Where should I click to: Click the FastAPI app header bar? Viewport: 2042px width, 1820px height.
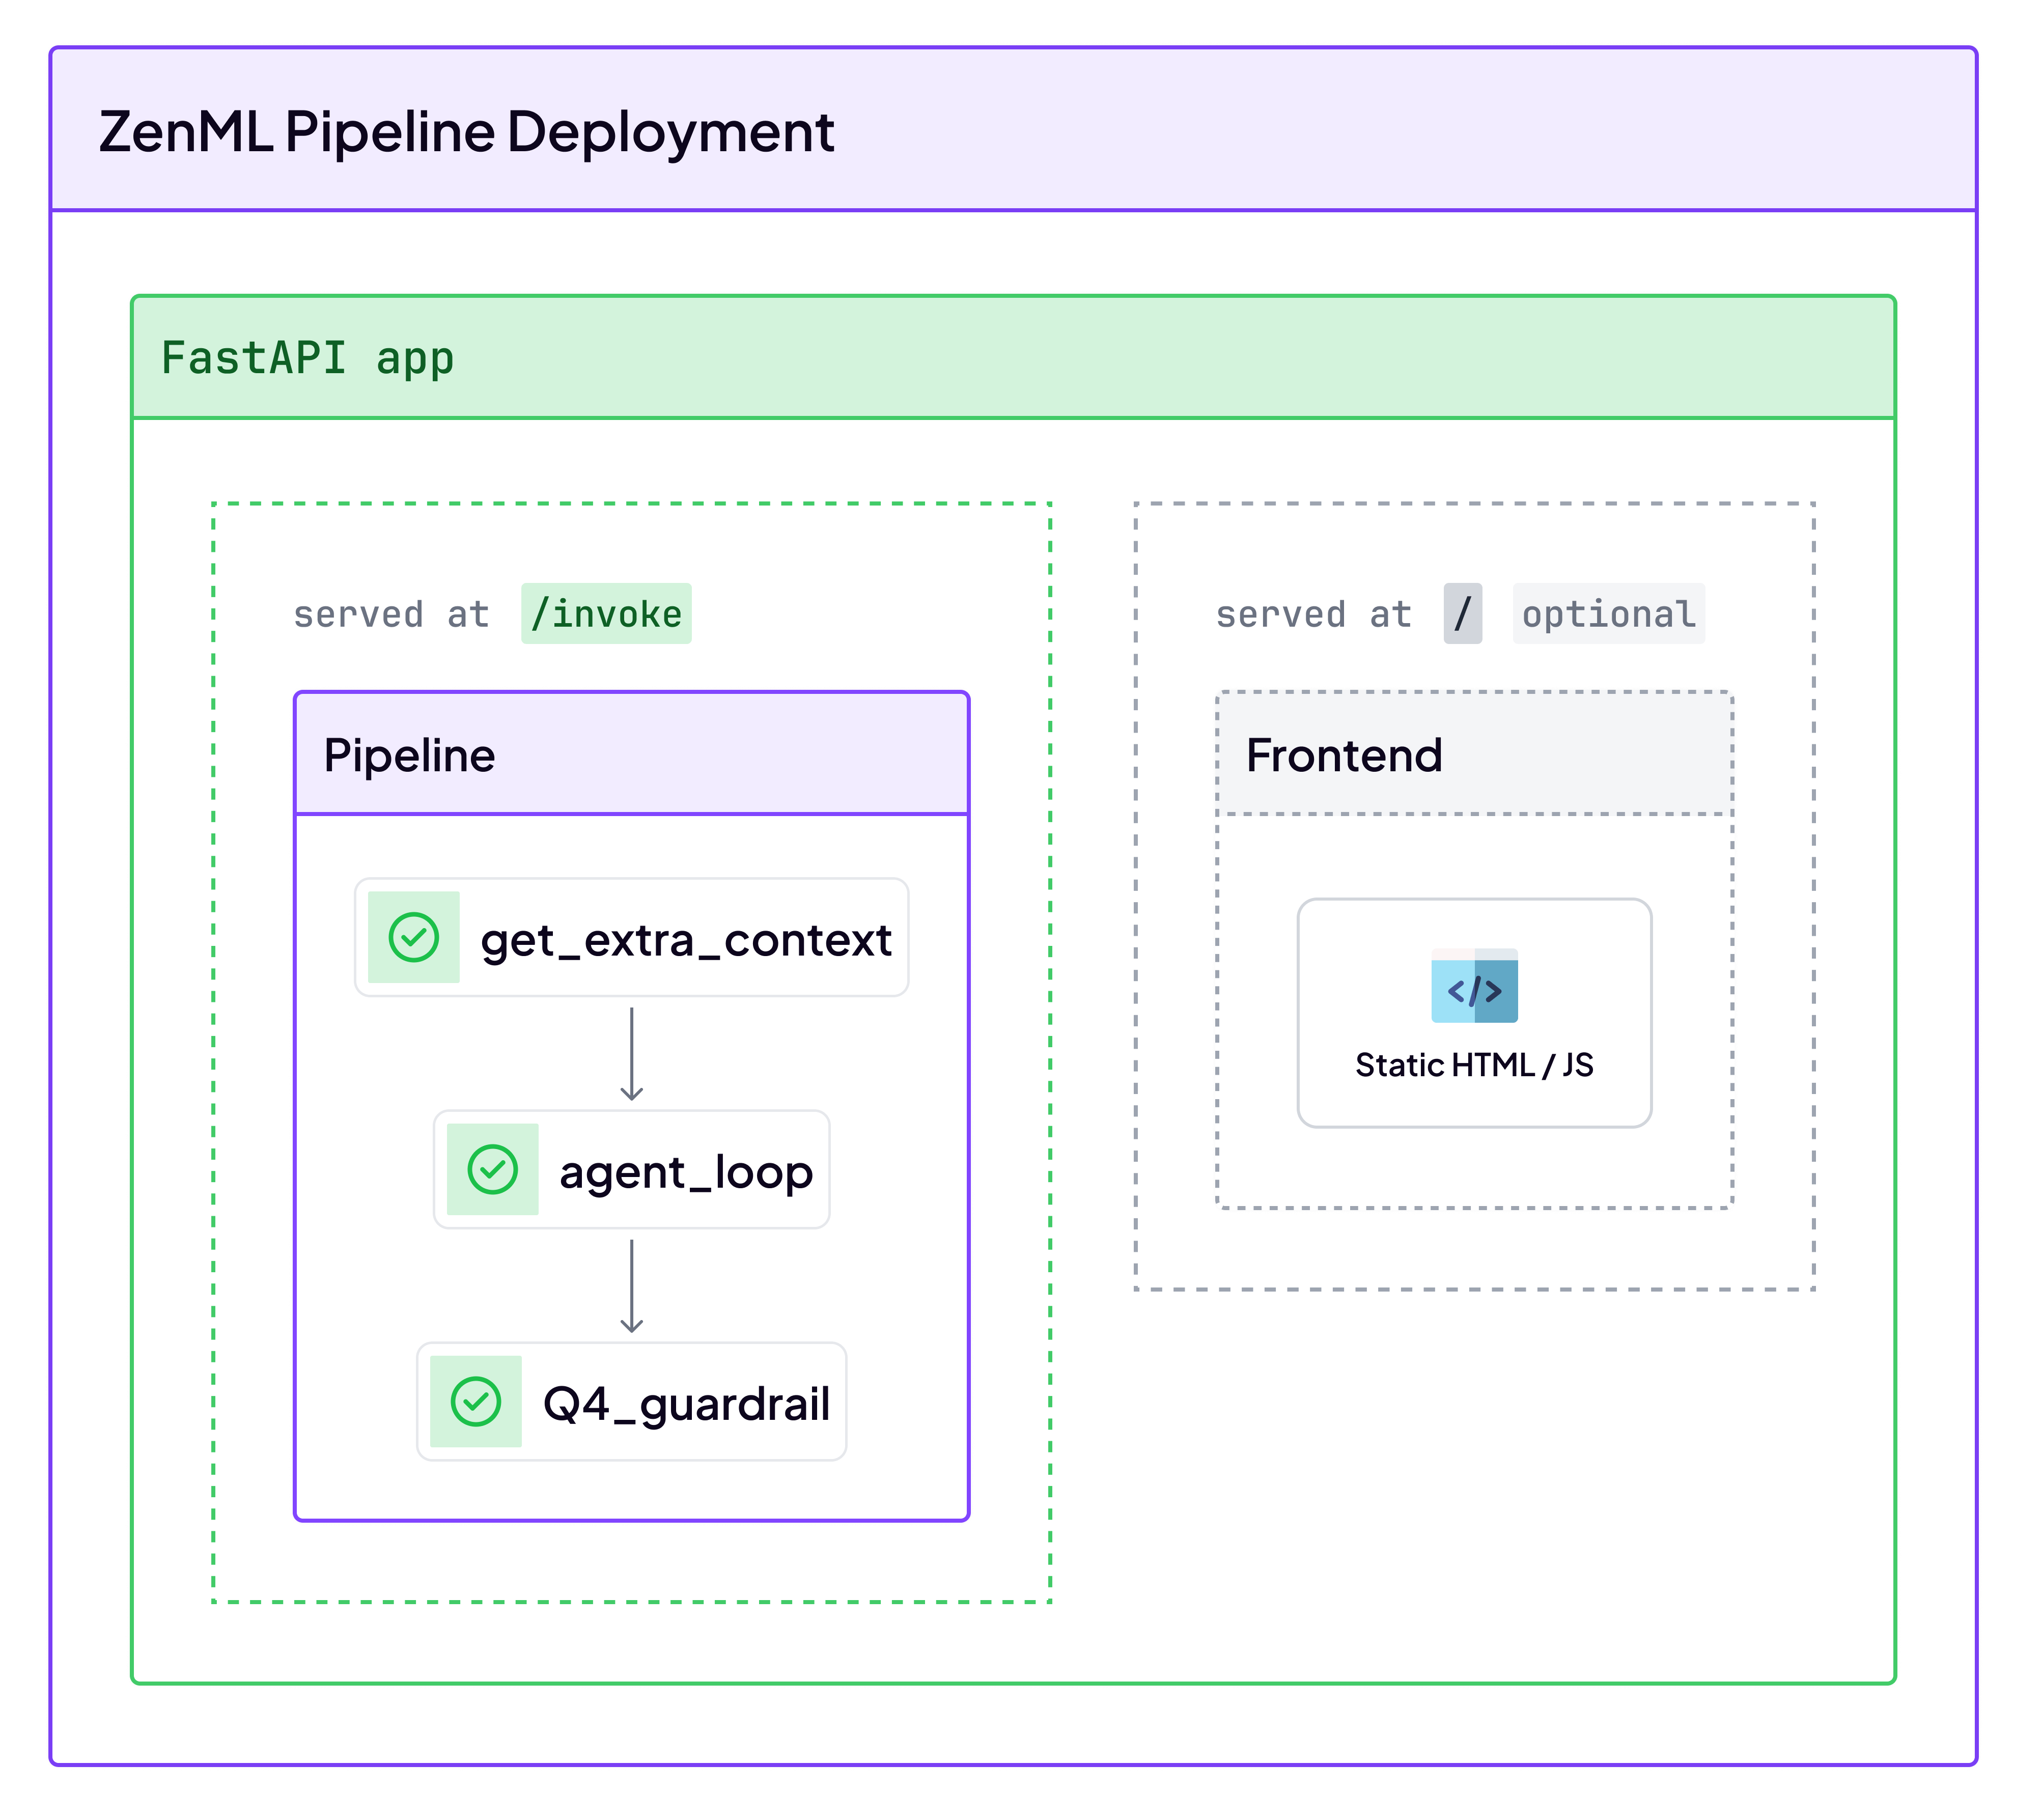pyautogui.click(x=1012, y=357)
